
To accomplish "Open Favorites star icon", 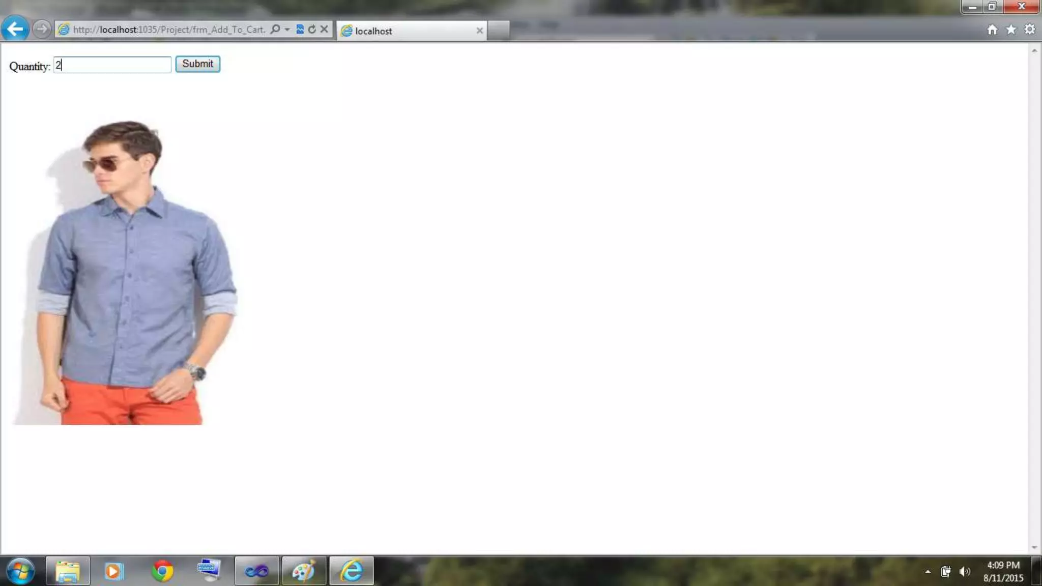I will pyautogui.click(x=1011, y=30).
